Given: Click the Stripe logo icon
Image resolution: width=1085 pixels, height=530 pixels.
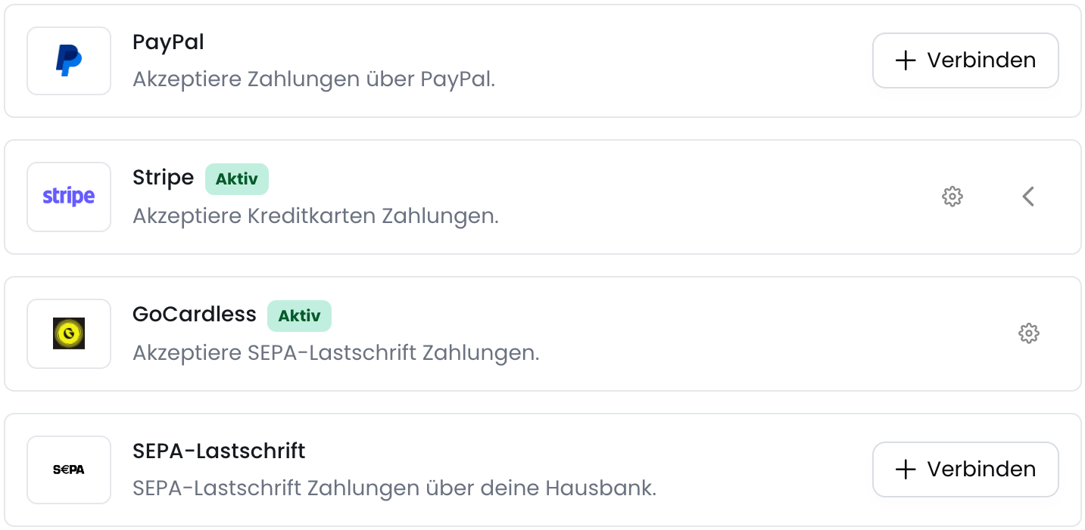Looking at the screenshot, I should point(68,197).
